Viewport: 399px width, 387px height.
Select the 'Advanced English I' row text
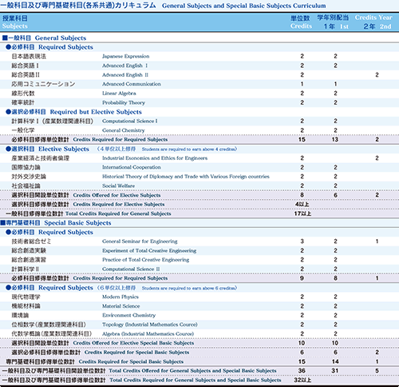tap(124, 66)
